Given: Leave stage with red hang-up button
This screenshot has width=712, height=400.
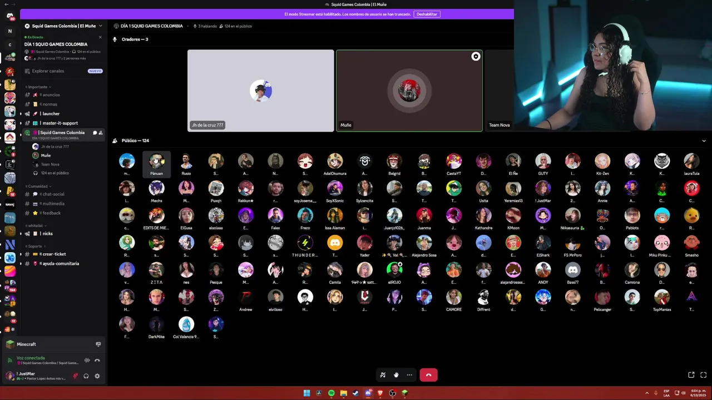Looking at the screenshot, I should pyautogui.click(x=428, y=375).
